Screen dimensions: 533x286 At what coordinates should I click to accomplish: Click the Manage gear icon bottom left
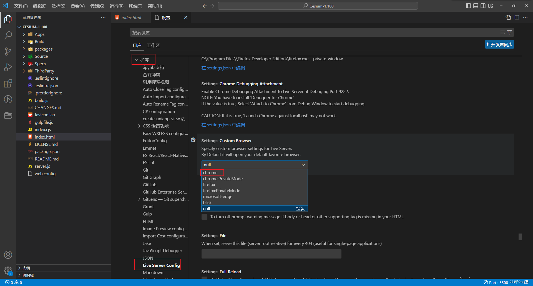pos(8,271)
